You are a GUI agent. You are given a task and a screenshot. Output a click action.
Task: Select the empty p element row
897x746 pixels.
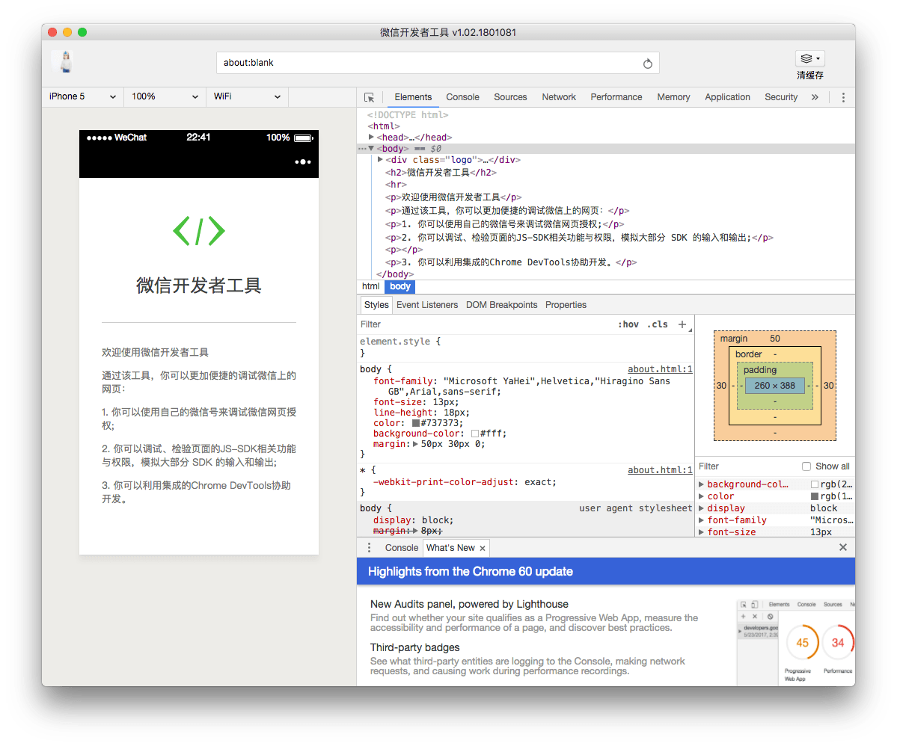[x=404, y=250]
